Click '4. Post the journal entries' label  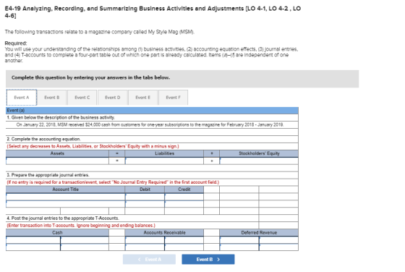tap(63, 218)
